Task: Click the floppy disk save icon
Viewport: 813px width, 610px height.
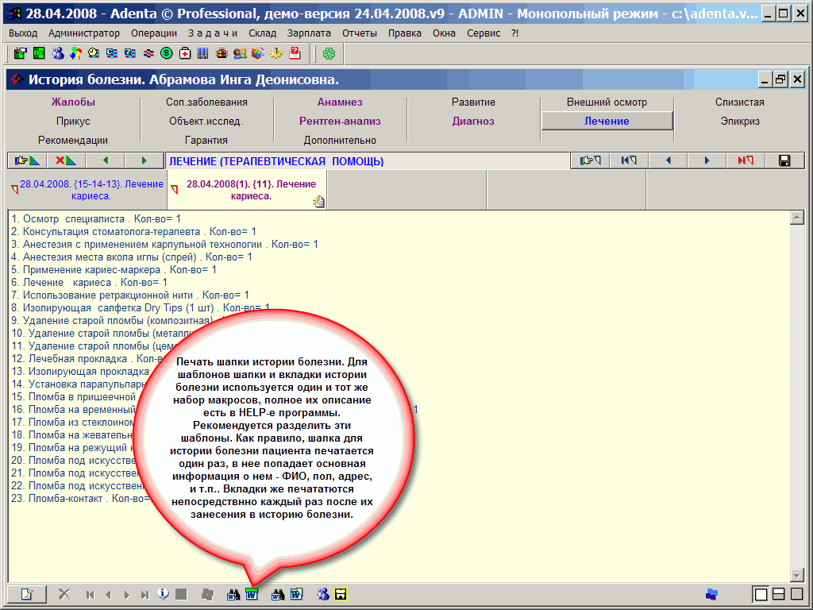Action: 784,160
